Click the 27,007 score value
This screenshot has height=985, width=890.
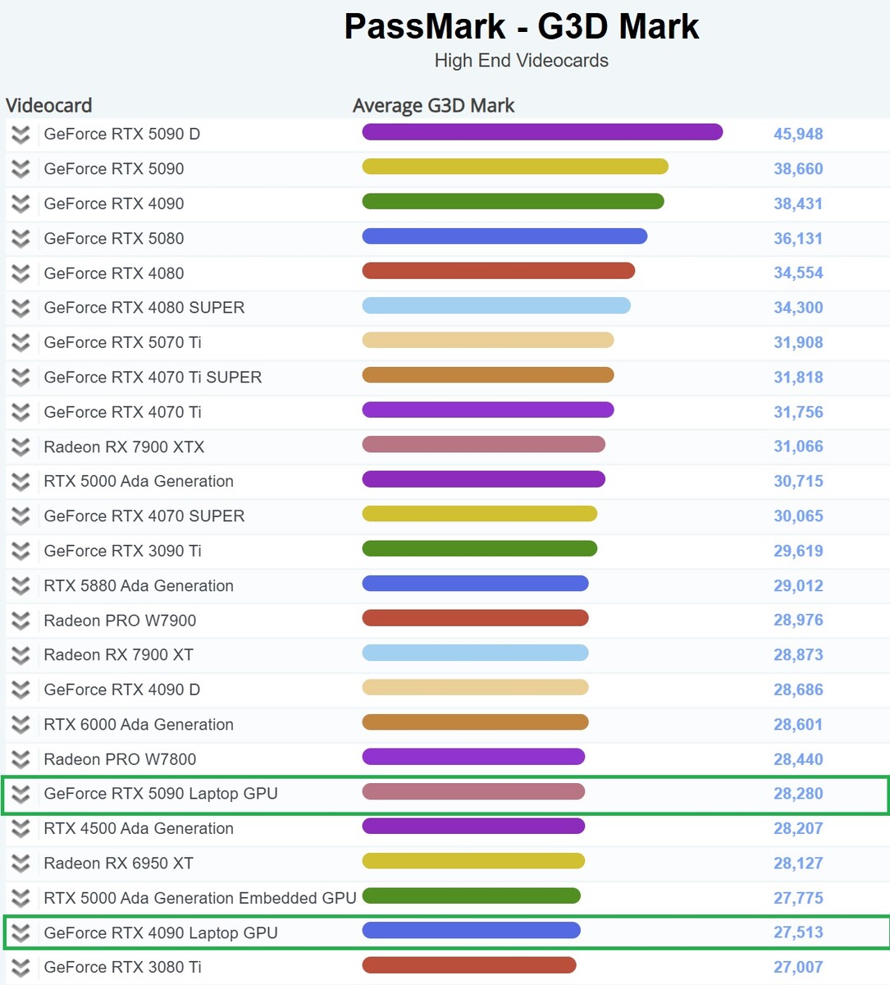coord(798,967)
